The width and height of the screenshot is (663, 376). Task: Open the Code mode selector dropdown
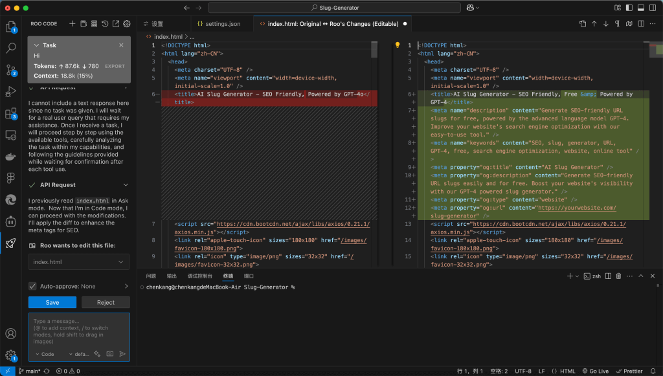[45, 354]
